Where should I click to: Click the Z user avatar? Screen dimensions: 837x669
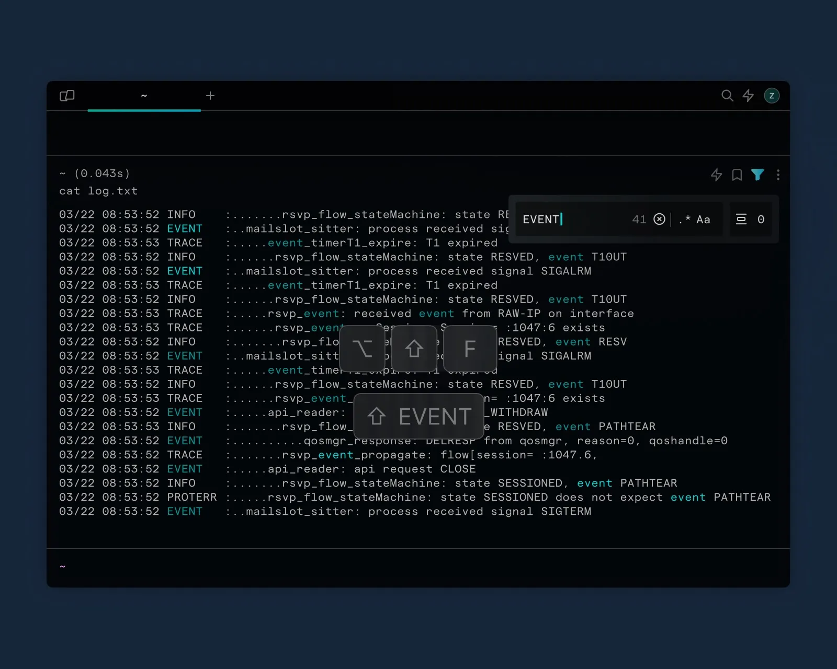(x=772, y=96)
